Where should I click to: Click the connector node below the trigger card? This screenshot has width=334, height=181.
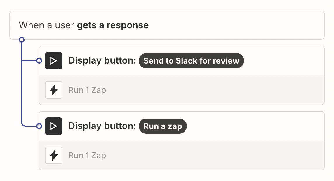(22, 39)
